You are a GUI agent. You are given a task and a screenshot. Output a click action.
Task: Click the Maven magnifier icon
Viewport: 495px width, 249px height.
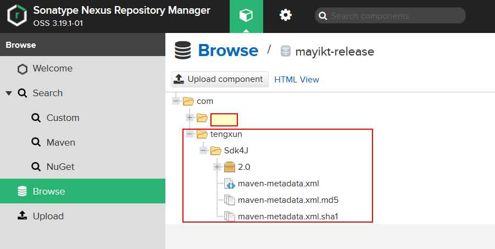pos(36,142)
